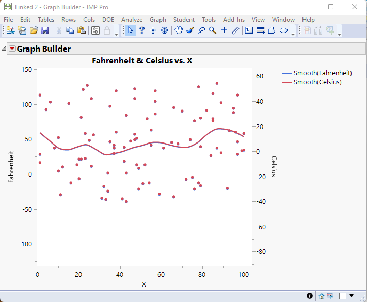
Task: Select the Help question mark tool
Action: 142,30
